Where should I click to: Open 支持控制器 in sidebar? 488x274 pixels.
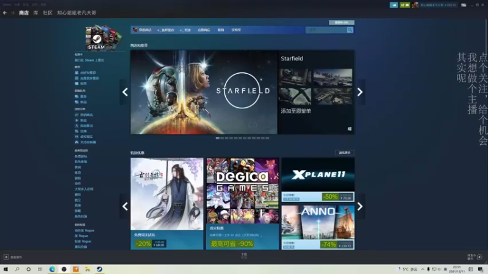[x=85, y=142]
